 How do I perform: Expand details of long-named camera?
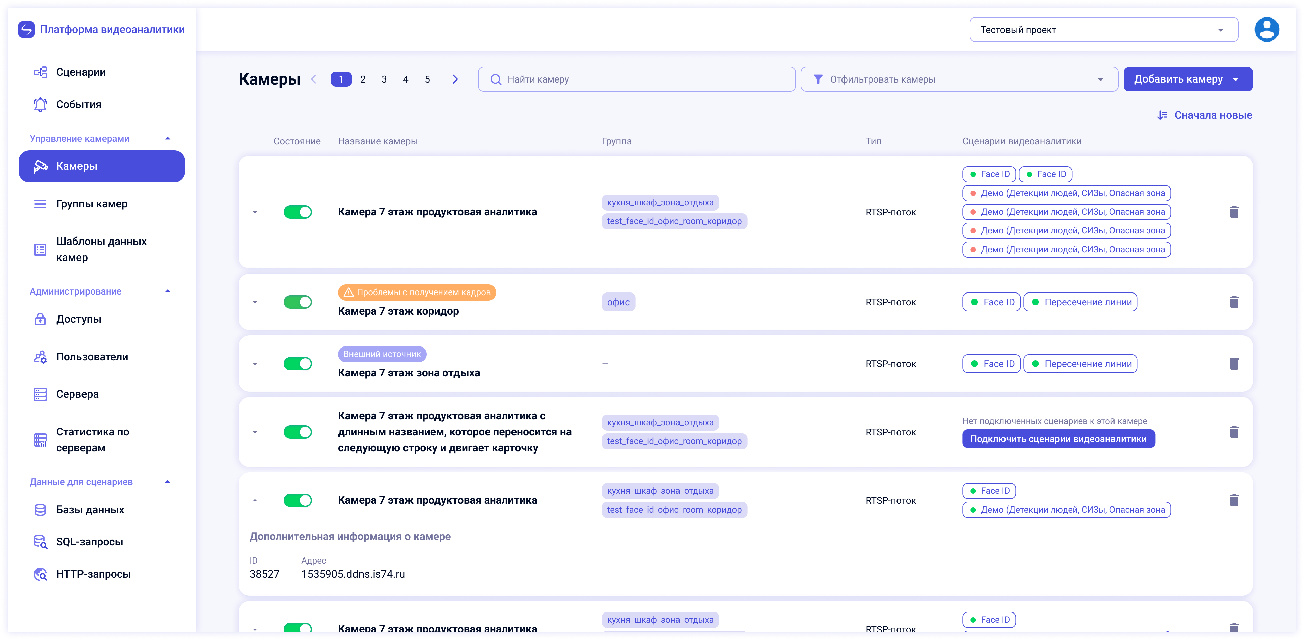[x=255, y=432]
